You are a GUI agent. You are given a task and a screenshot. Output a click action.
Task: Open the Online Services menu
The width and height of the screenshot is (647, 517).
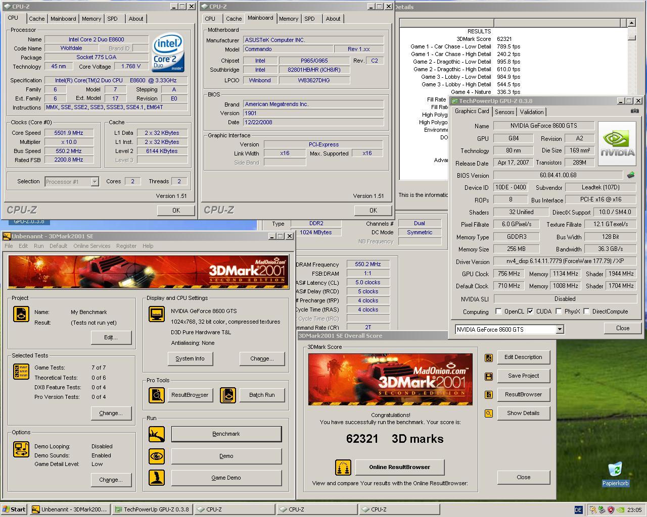[91, 246]
